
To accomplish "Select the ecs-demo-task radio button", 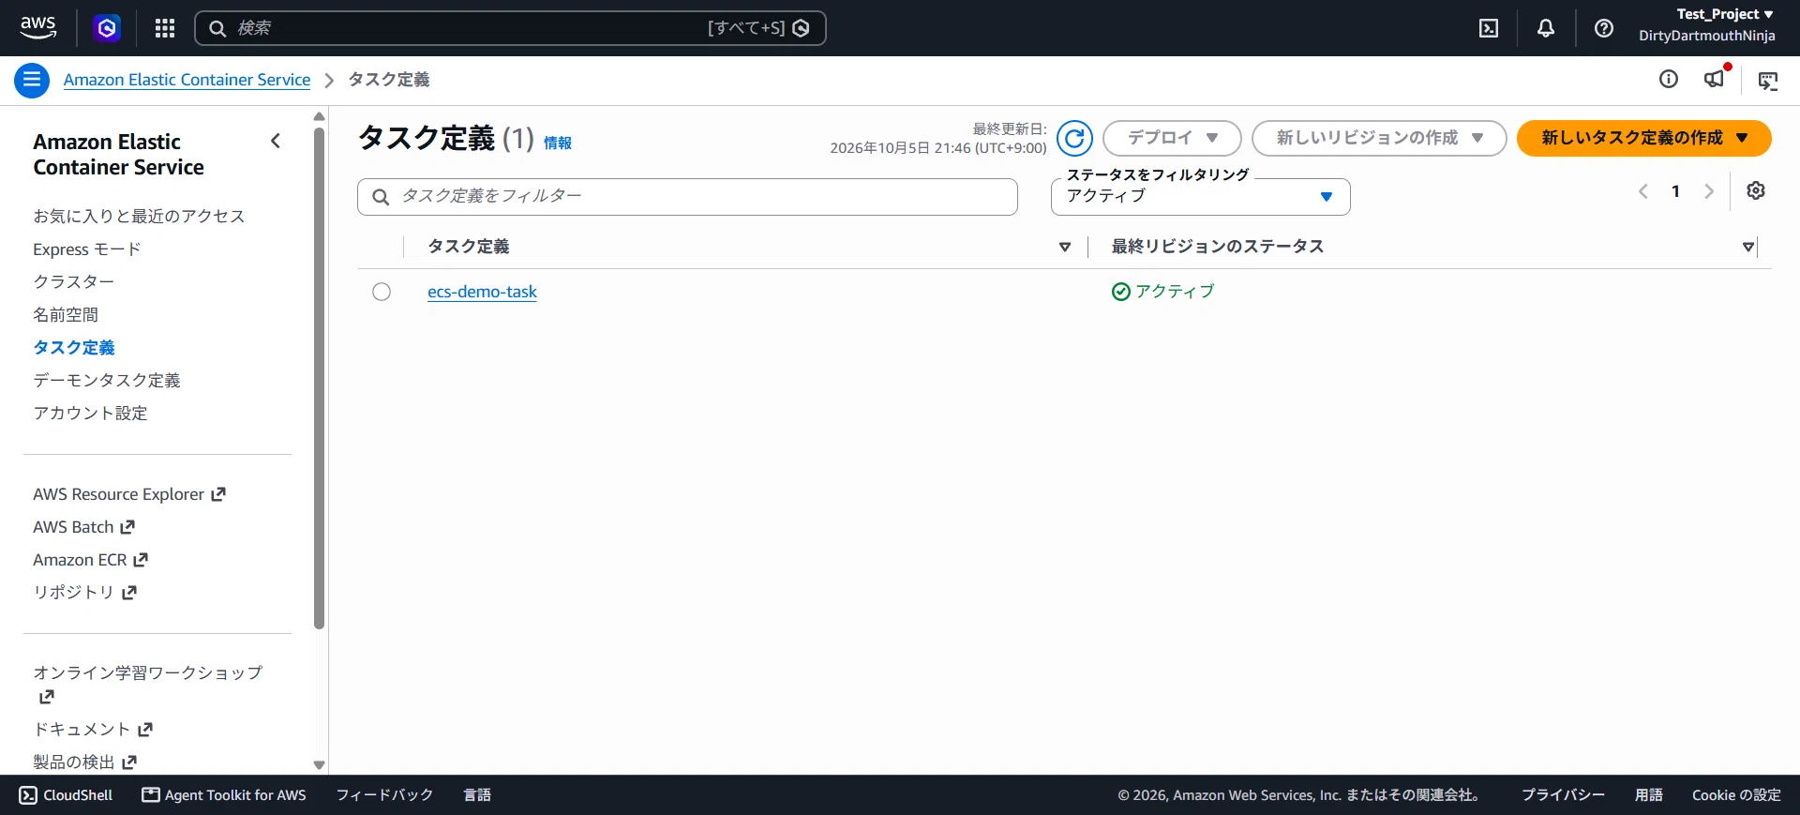I will (382, 292).
